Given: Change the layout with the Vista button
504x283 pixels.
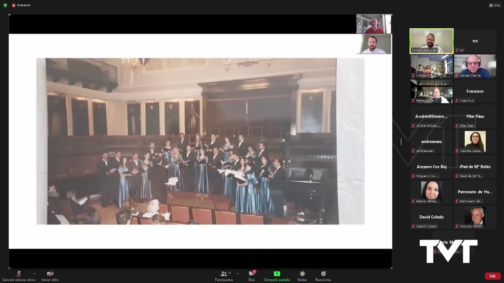Looking at the screenshot, I should (x=495, y=5).
